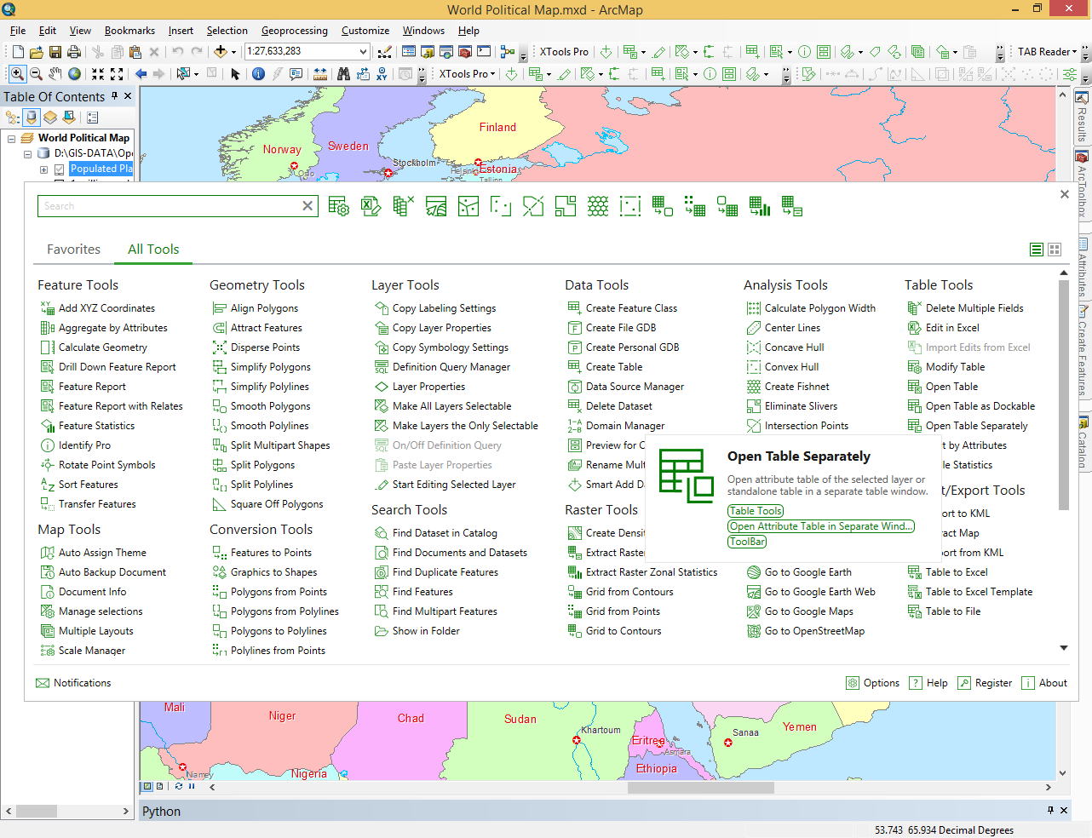Viewport: 1092px width, 838px height.
Task: Open the Grid from Contours tool
Action: click(620, 592)
